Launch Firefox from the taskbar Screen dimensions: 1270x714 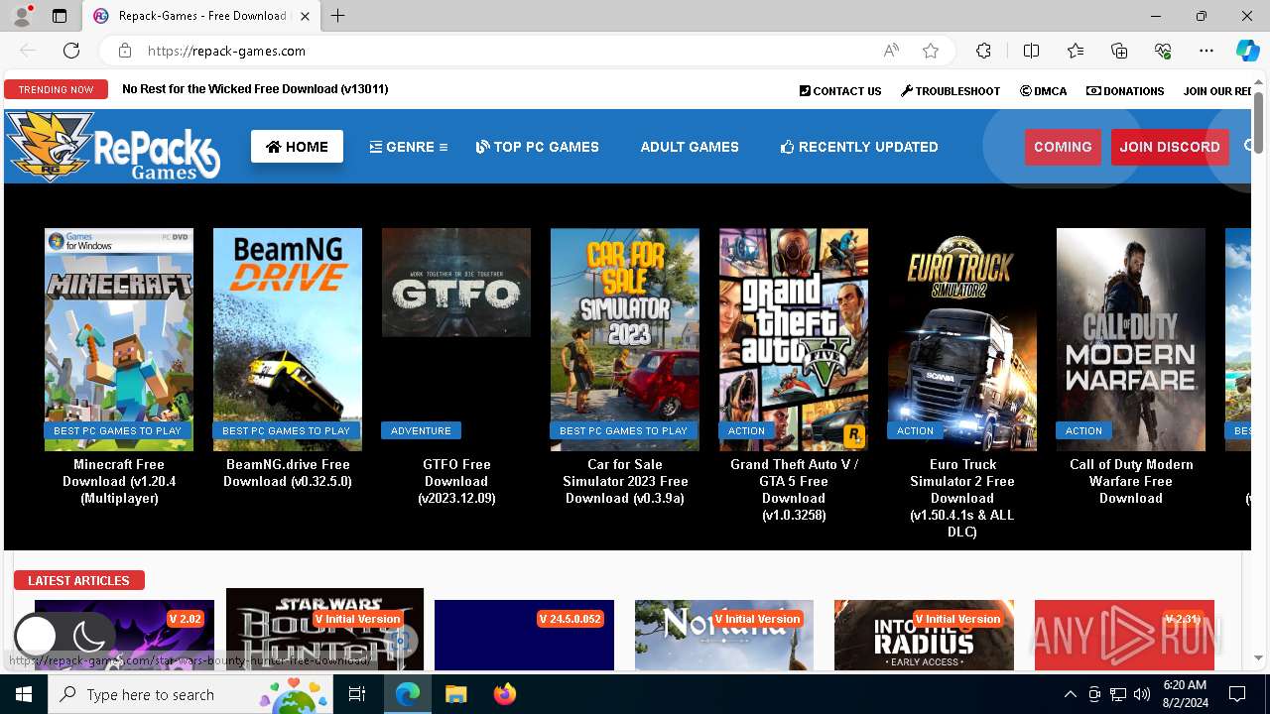(x=505, y=694)
